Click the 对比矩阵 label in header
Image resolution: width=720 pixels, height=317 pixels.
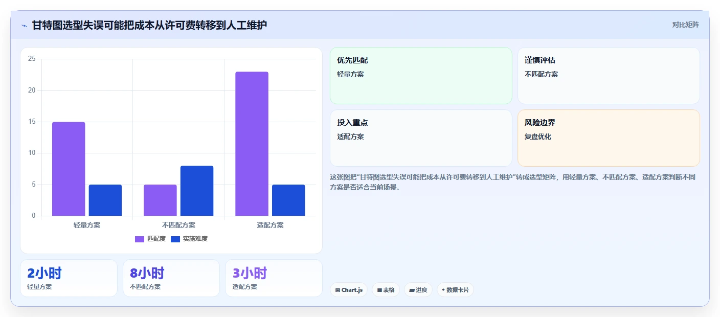click(x=685, y=25)
